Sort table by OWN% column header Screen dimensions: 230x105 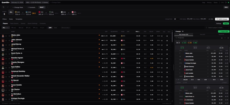coord(158,32)
